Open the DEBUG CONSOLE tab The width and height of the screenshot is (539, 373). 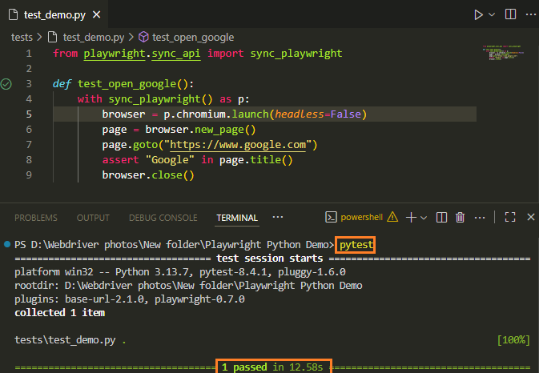(x=163, y=218)
